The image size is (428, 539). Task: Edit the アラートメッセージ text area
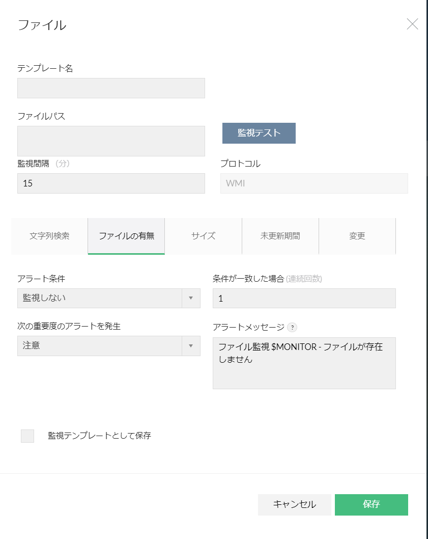click(304, 363)
